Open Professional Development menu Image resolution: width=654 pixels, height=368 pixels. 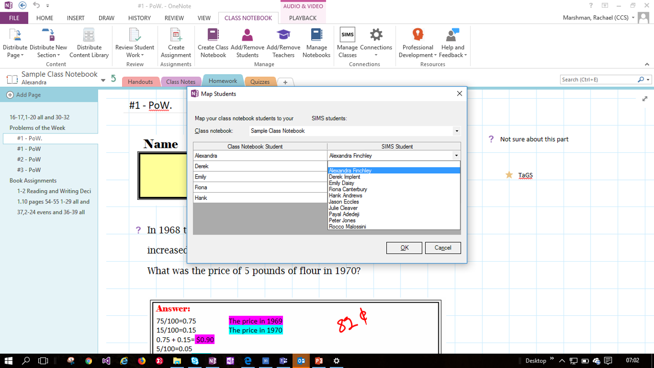[418, 43]
